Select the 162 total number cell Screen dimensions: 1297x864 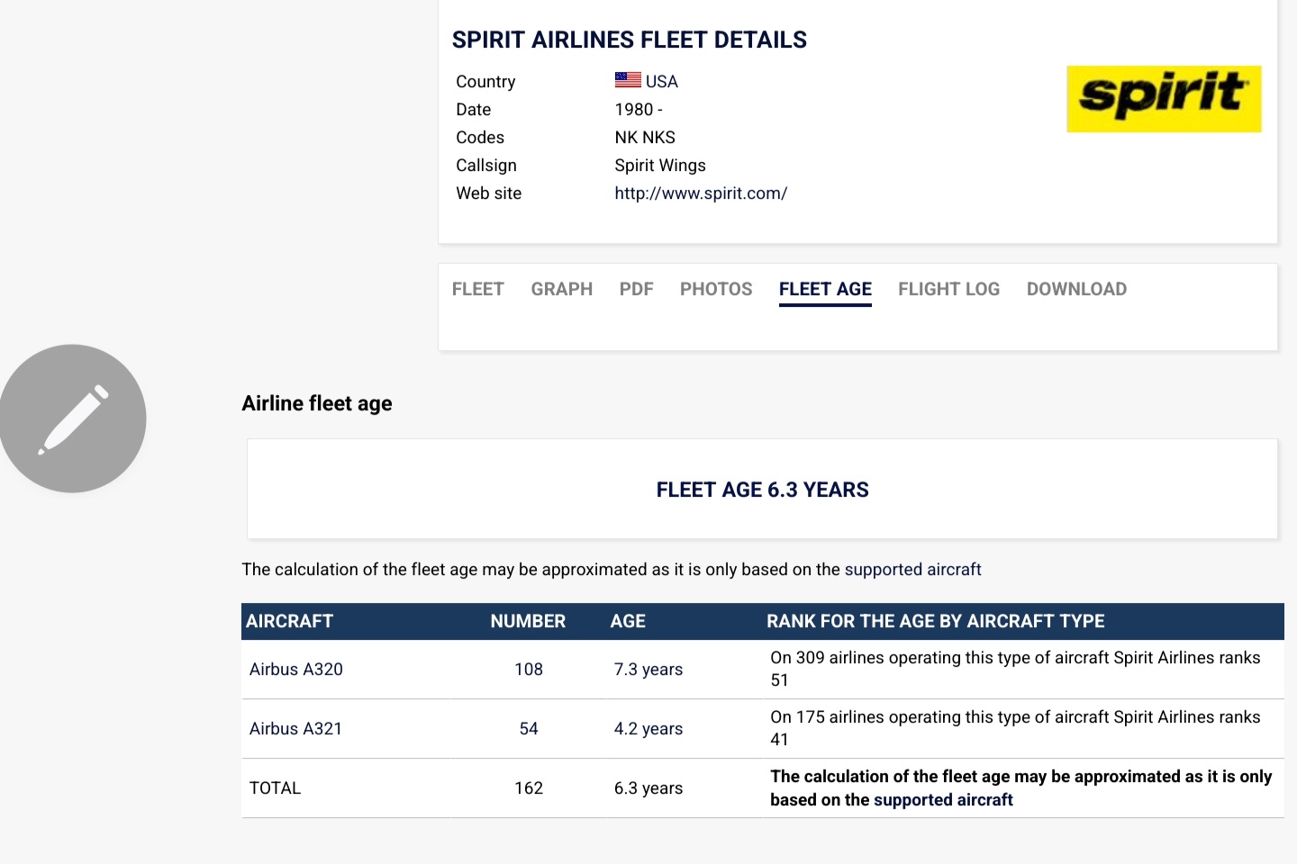529,788
